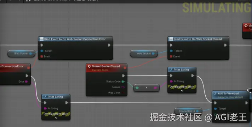Click 'Custom Event' subtitle on OnWebSocketClosed
Viewport: 252px width, 127px height.
pyautogui.click(x=100, y=70)
